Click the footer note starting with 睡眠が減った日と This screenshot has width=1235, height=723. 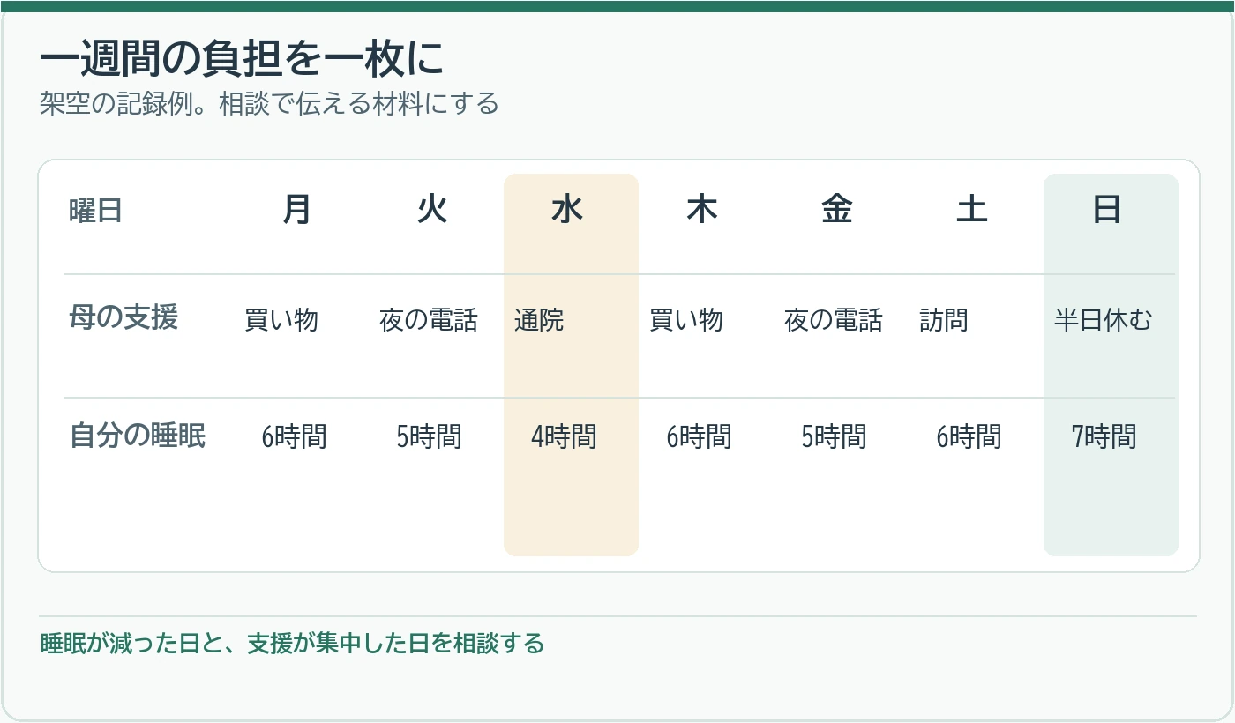pyautogui.click(x=293, y=644)
